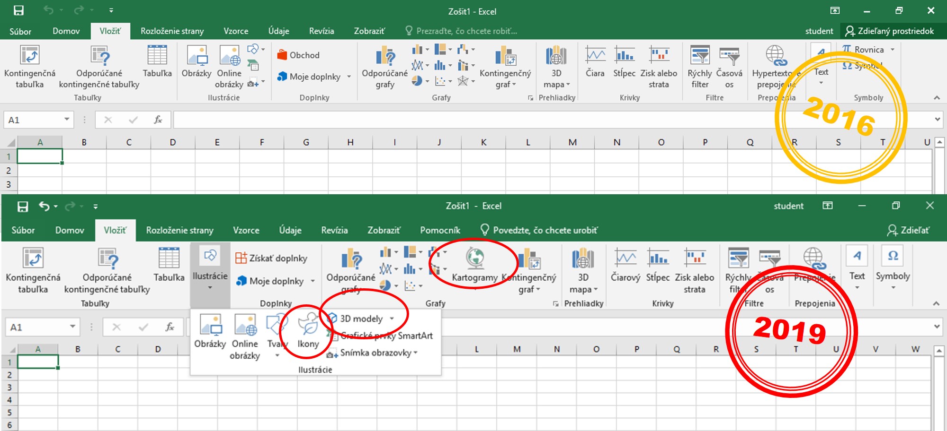Open Súbor tab in top window

(x=20, y=31)
